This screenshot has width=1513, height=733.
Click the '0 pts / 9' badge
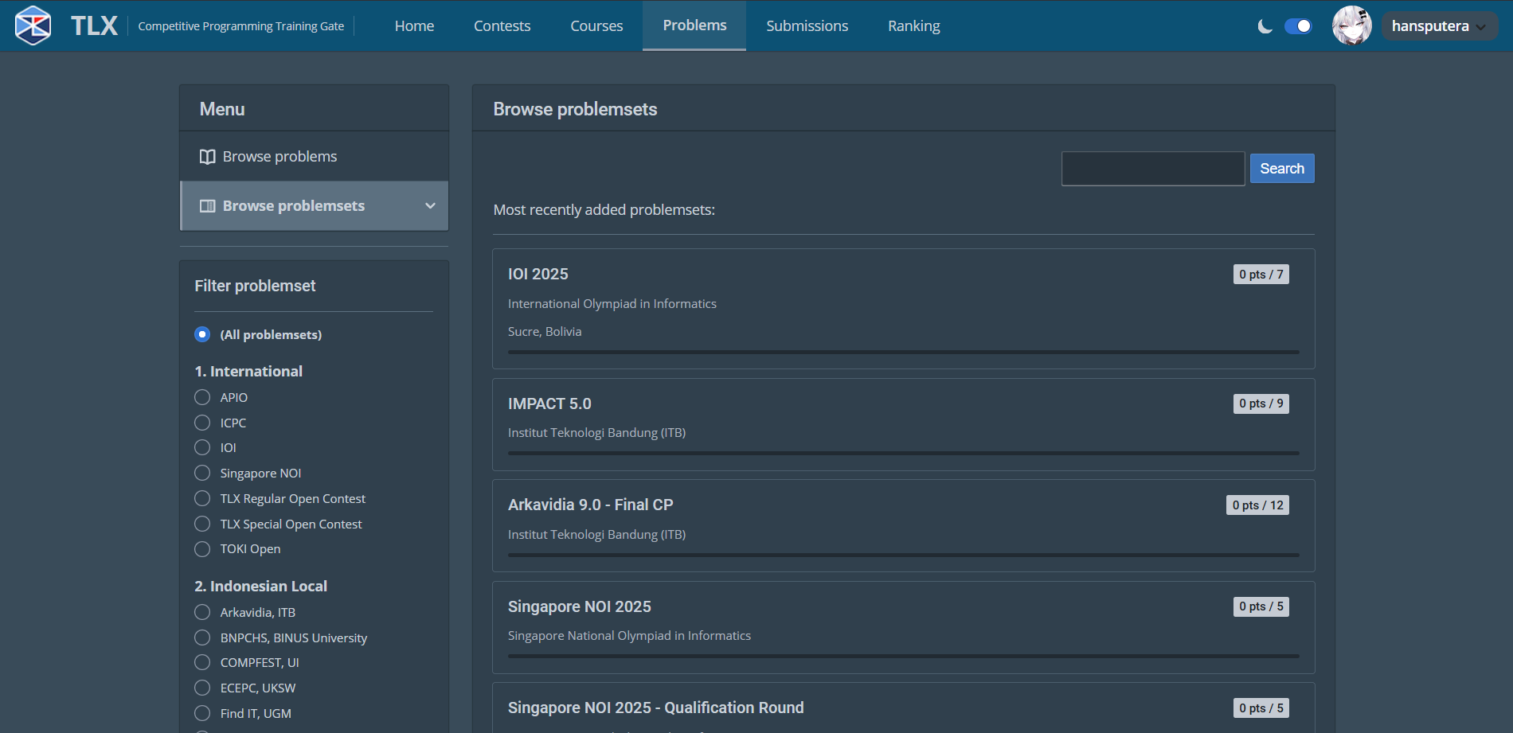(x=1261, y=404)
